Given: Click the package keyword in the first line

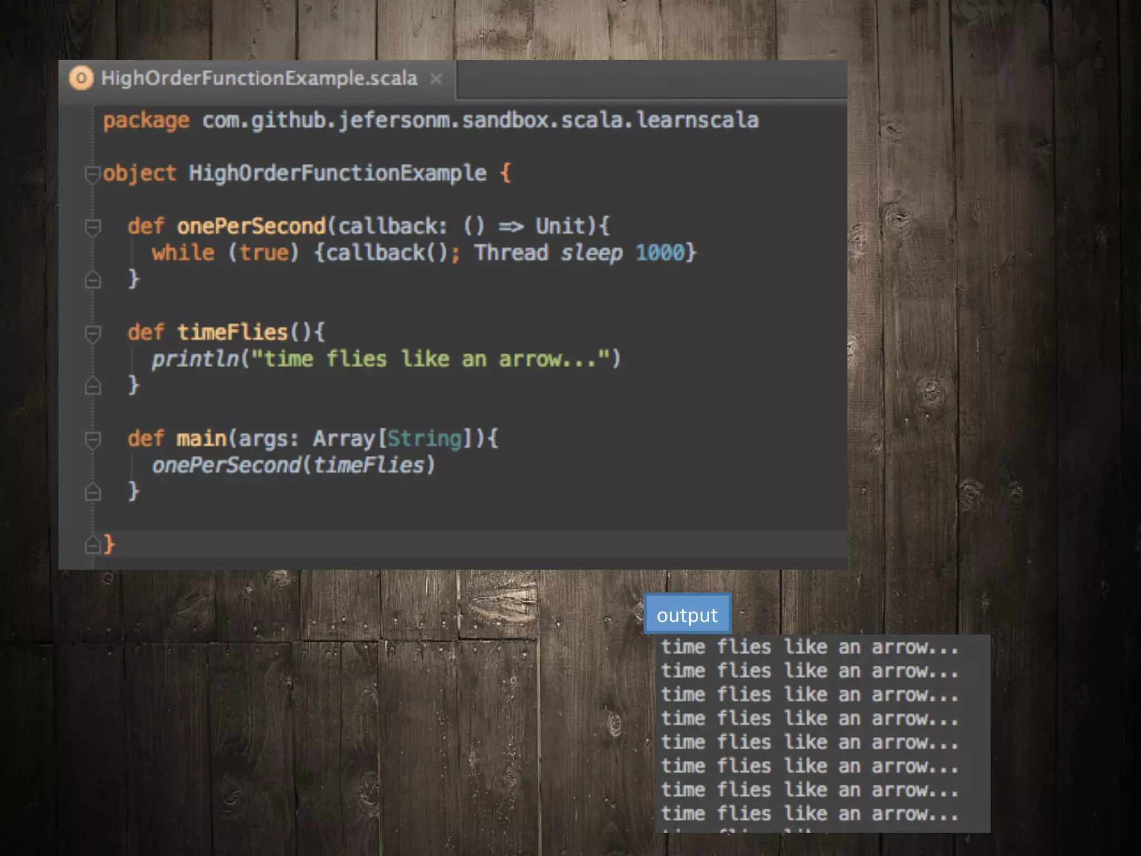Looking at the screenshot, I should (146, 120).
